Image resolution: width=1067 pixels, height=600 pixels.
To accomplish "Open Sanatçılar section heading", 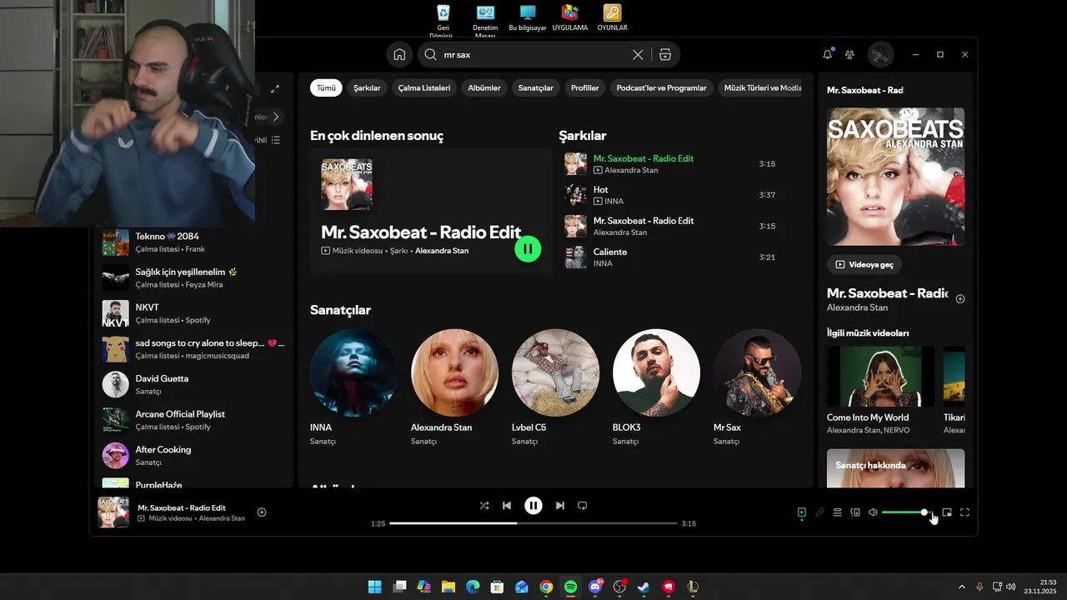I will coord(340,310).
